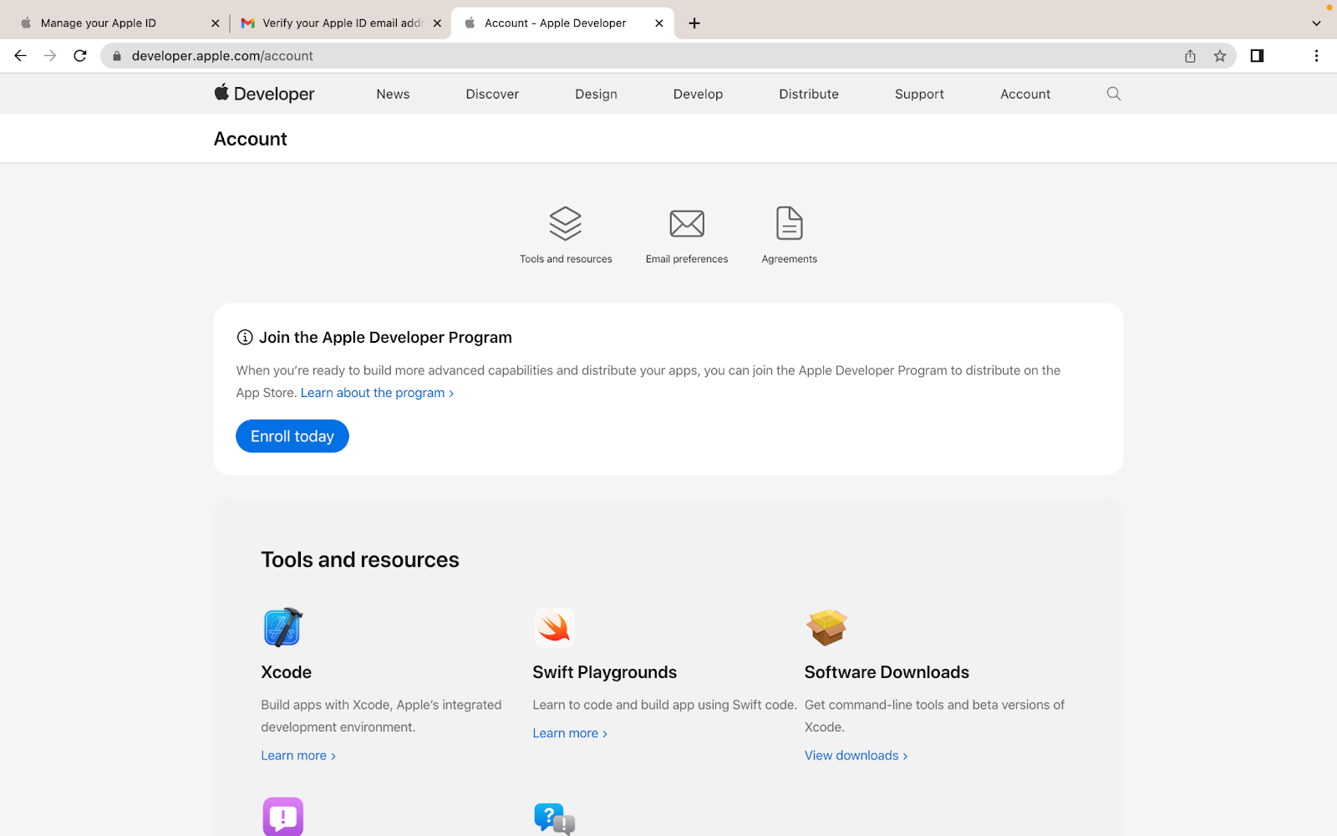This screenshot has height=836, width=1337.
Task: Click Learn more under Swift Playgrounds
Action: point(570,733)
